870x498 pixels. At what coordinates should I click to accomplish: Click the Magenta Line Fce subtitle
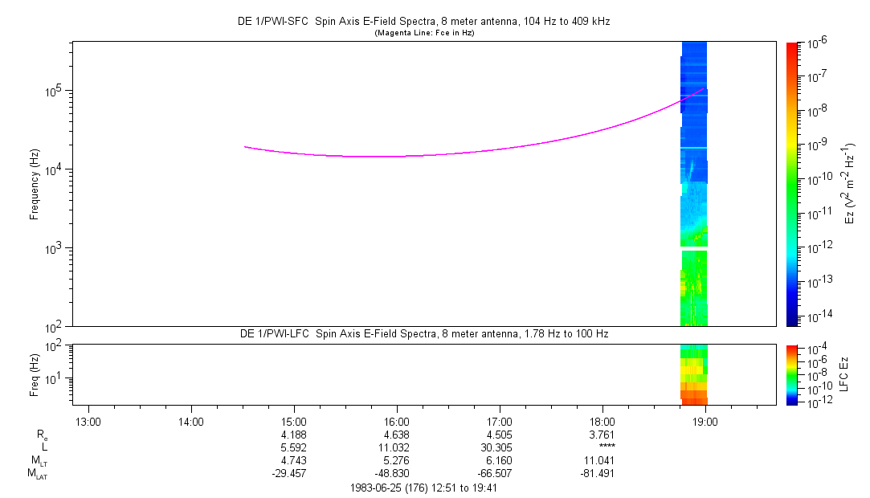(x=424, y=33)
